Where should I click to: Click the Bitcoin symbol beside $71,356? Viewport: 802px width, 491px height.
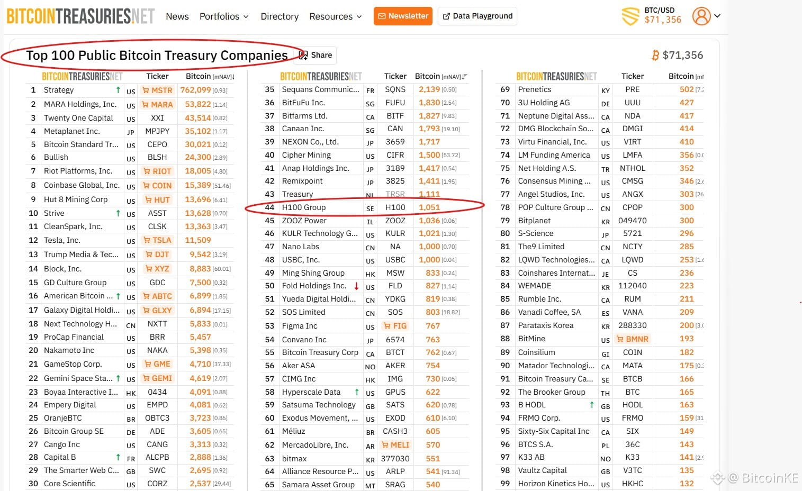(x=655, y=55)
